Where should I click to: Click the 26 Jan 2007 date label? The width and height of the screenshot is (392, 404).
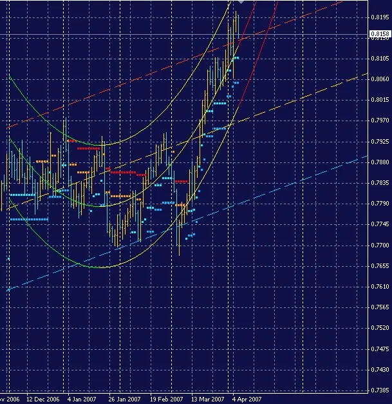[x=123, y=399]
